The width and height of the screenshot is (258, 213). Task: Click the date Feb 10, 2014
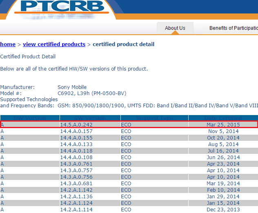(x=223, y=190)
